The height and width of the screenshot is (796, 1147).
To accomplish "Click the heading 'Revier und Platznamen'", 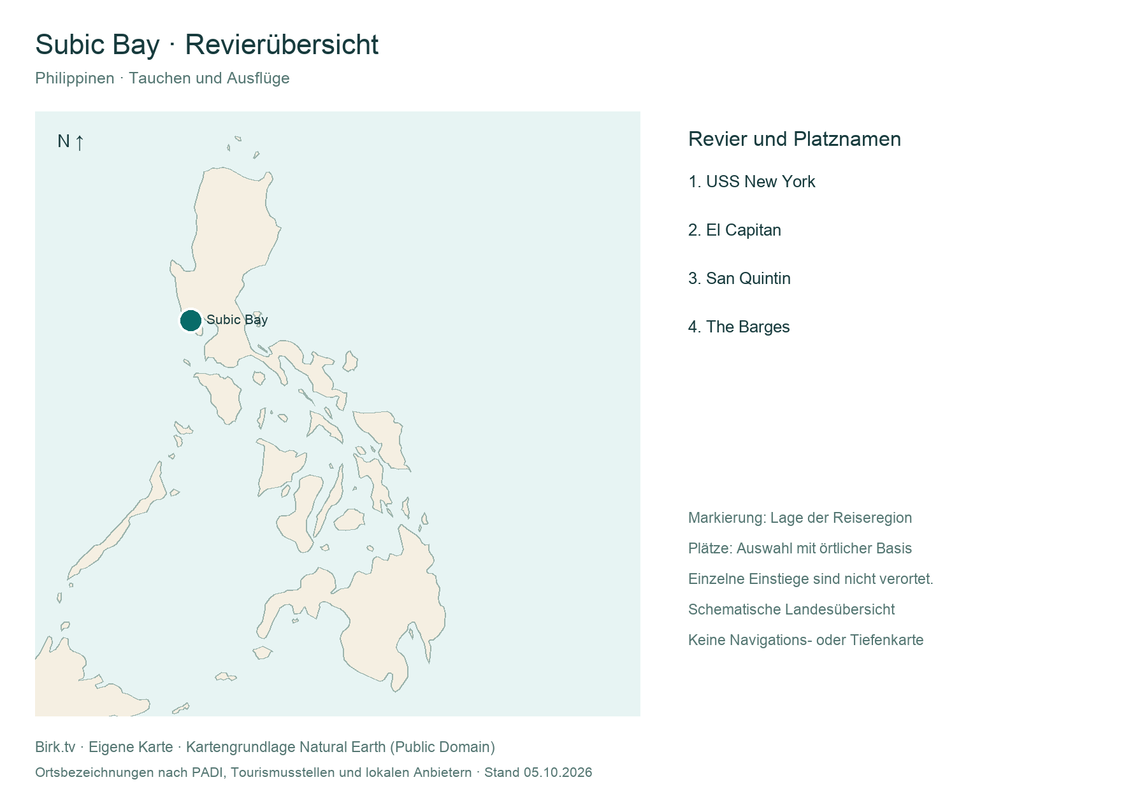I will [795, 139].
